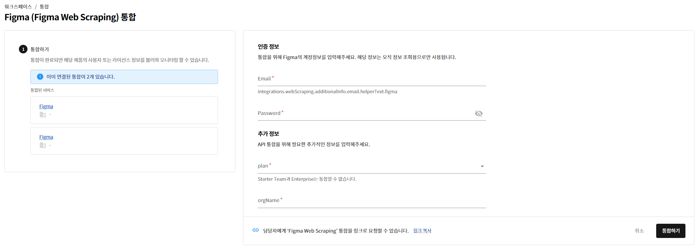
Task: Open the second Figma integrated service link
Action: (x=46, y=137)
